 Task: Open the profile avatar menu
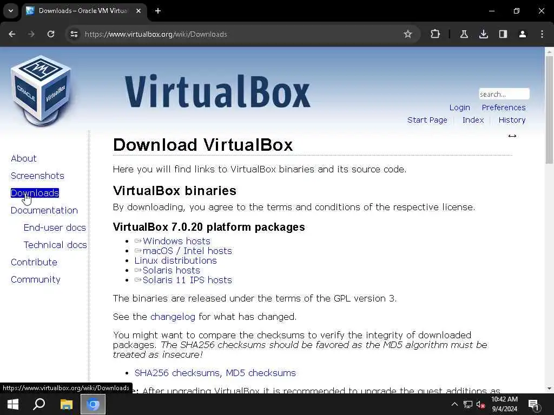[522, 34]
